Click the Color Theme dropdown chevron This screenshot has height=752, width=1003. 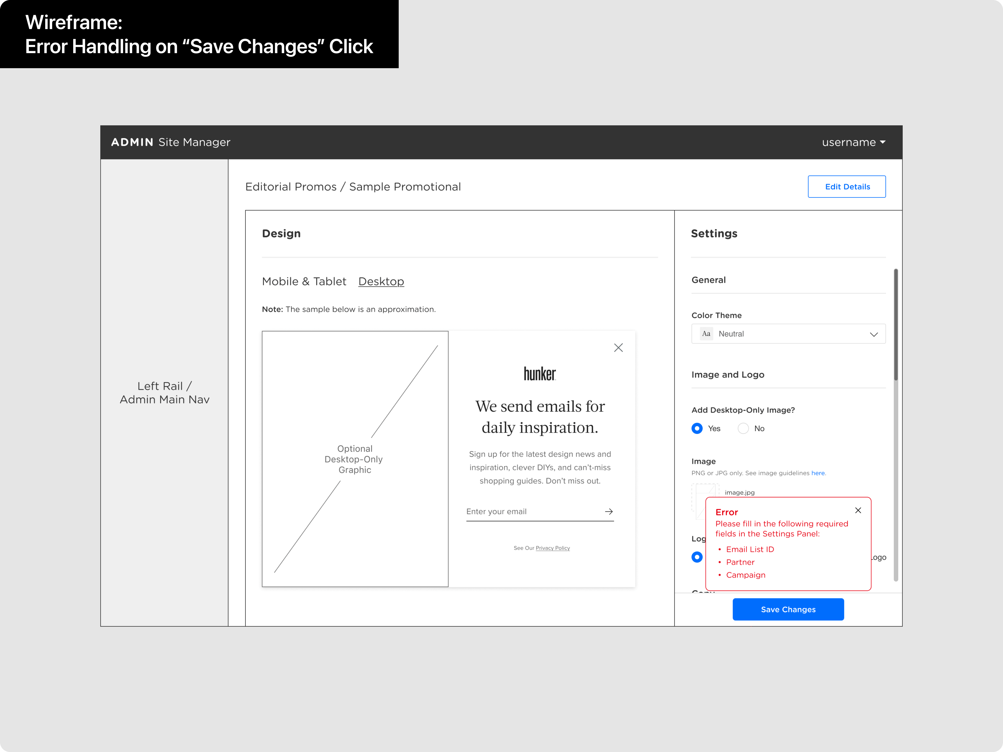click(874, 335)
